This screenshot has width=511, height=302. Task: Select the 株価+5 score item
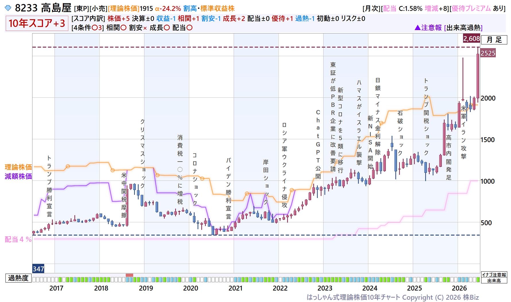point(119,19)
